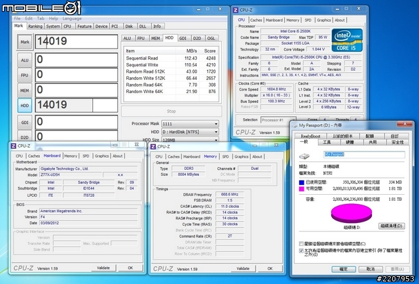
Task: Open Caches tab in top CPU-Z window
Action: click(256, 20)
